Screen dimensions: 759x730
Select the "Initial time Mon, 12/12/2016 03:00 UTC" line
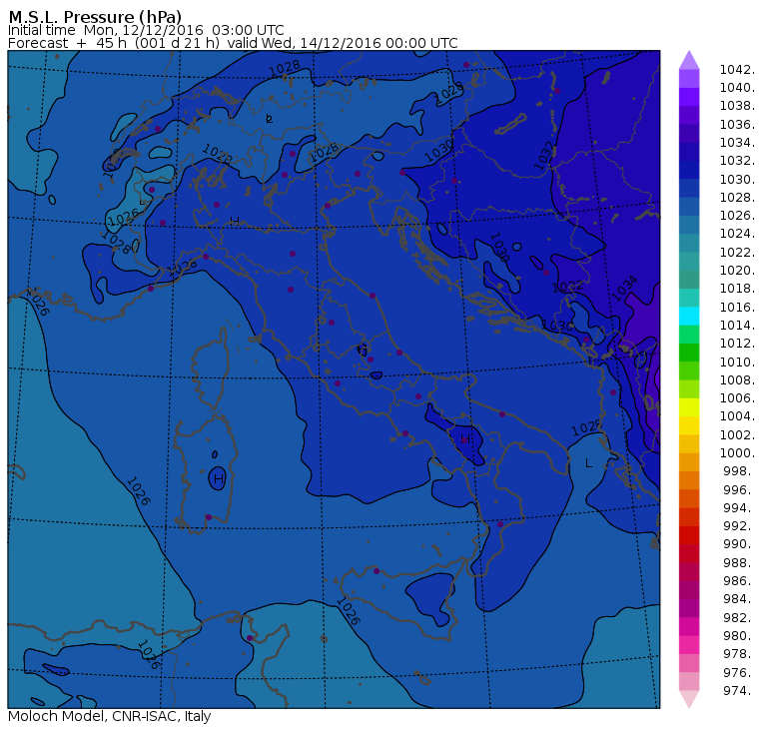146,30
